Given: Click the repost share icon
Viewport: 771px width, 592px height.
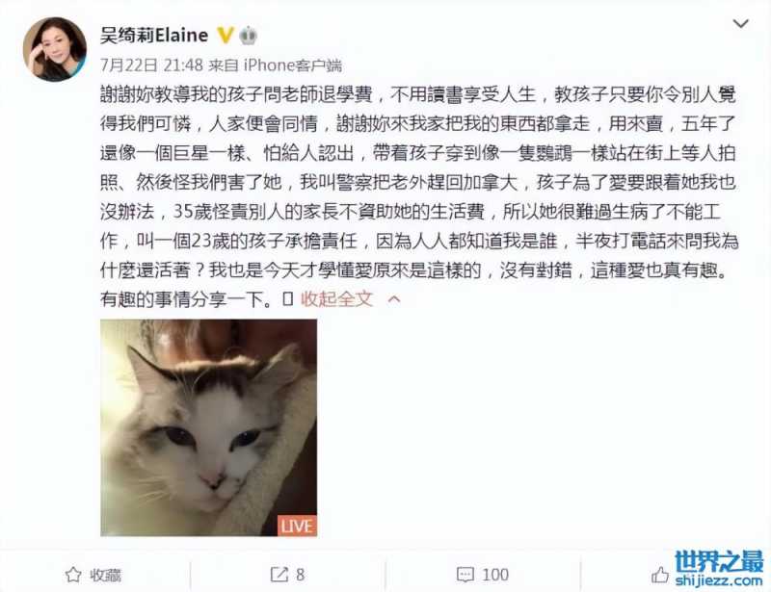Looking at the screenshot, I should pos(279,575).
